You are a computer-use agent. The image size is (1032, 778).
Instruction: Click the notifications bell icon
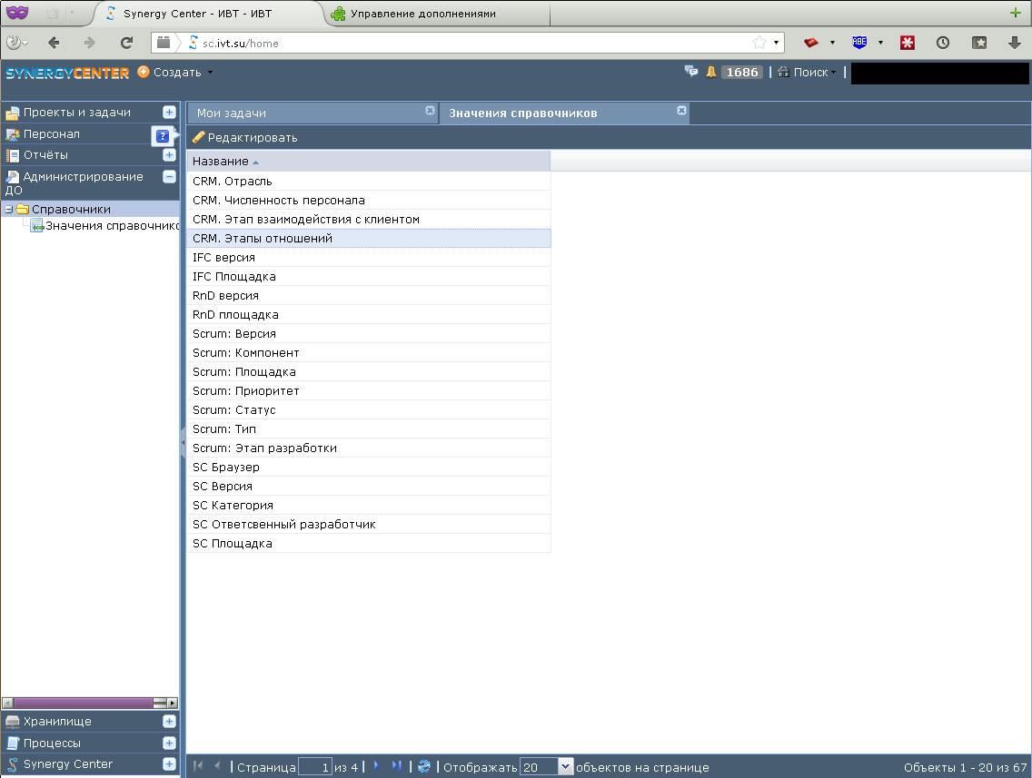[710, 72]
